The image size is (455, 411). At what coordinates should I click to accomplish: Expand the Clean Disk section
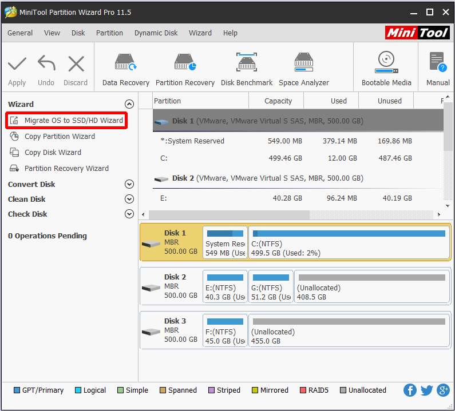point(129,199)
